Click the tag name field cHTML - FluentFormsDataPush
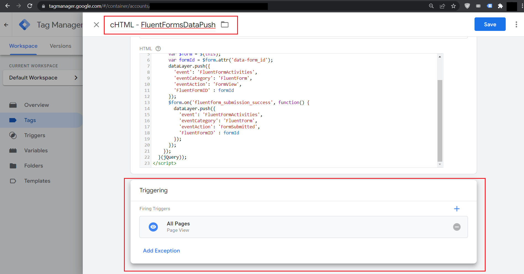The height and width of the screenshot is (274, 524). point(163,25)
